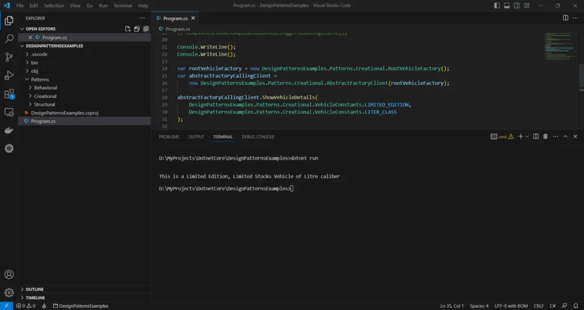Maximize the panel size
This screenshot has height=310, width=584.
point(565,137)
